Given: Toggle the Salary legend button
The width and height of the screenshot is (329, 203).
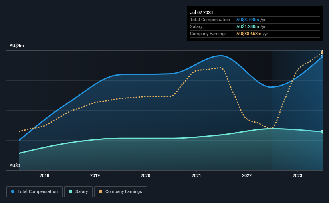Looking at the screenshot, I should [78, 192].
